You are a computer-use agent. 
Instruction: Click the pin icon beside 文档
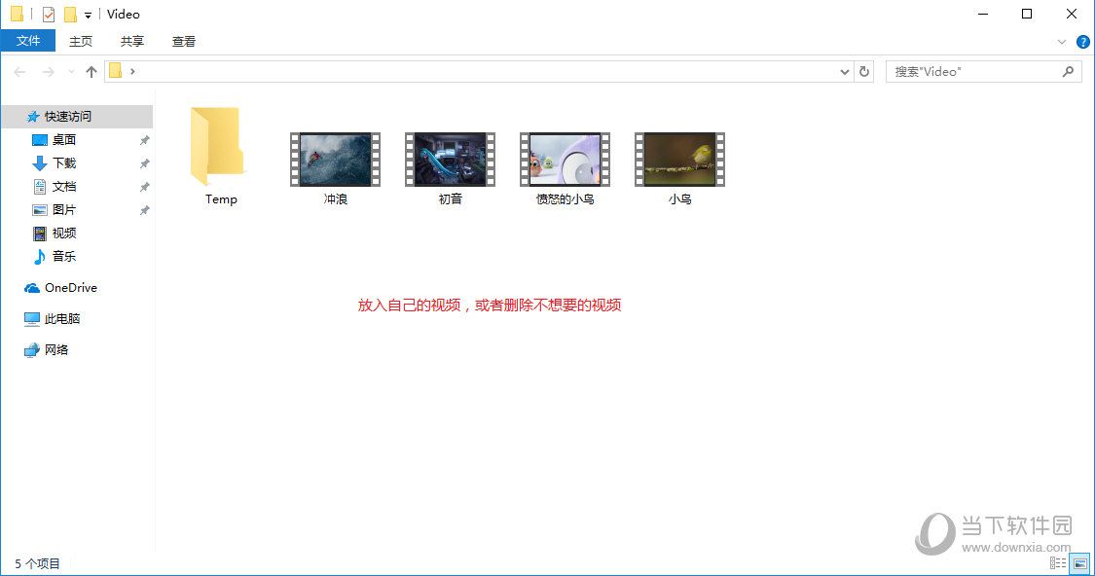pyautogui.click(x=145, y=187)
